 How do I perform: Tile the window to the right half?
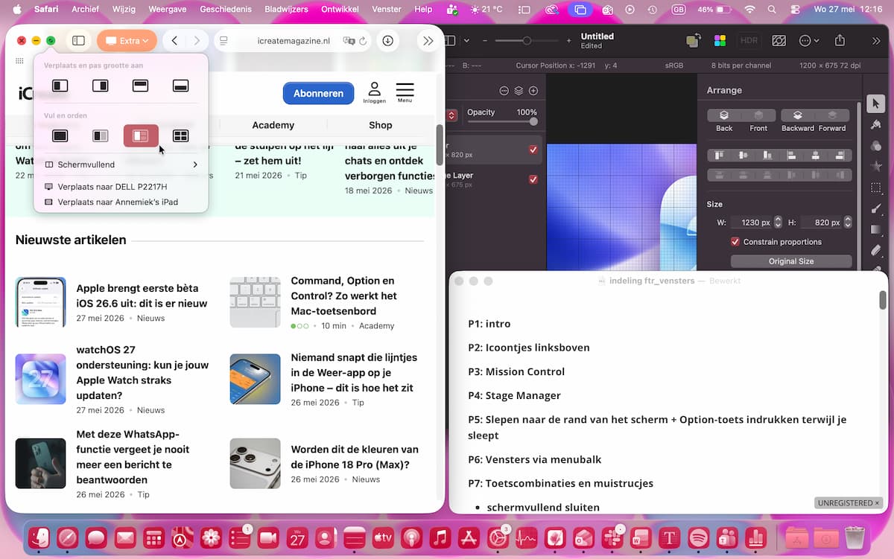[101, 86]
